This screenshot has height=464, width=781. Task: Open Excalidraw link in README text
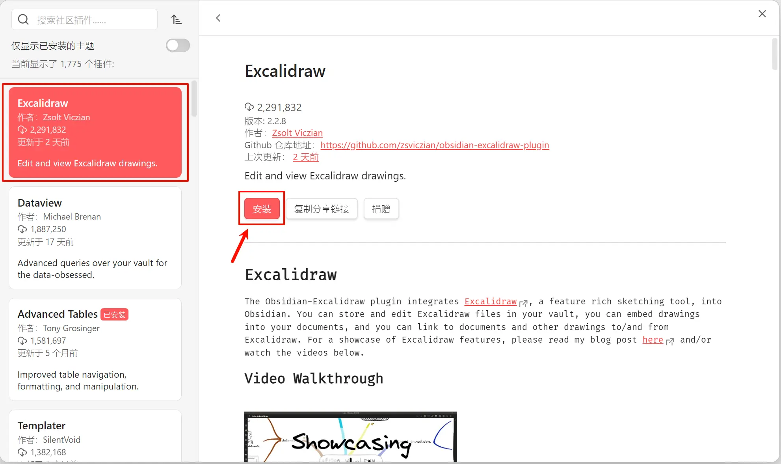[490, 301]
